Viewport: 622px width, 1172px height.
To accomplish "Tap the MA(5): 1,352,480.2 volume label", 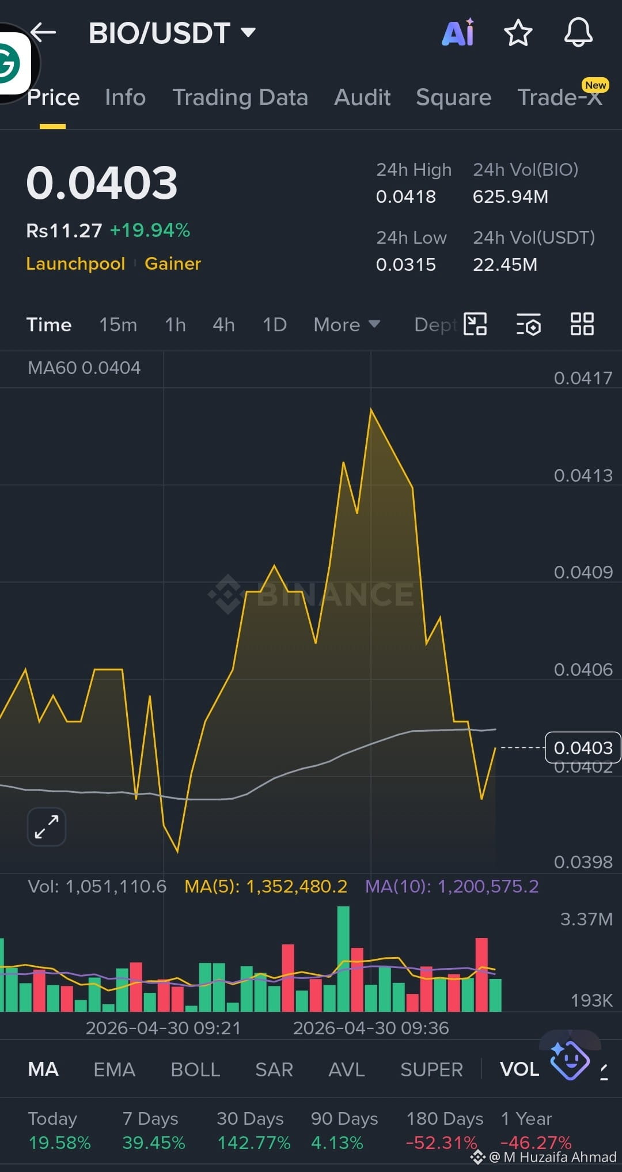I will [266, 886].
